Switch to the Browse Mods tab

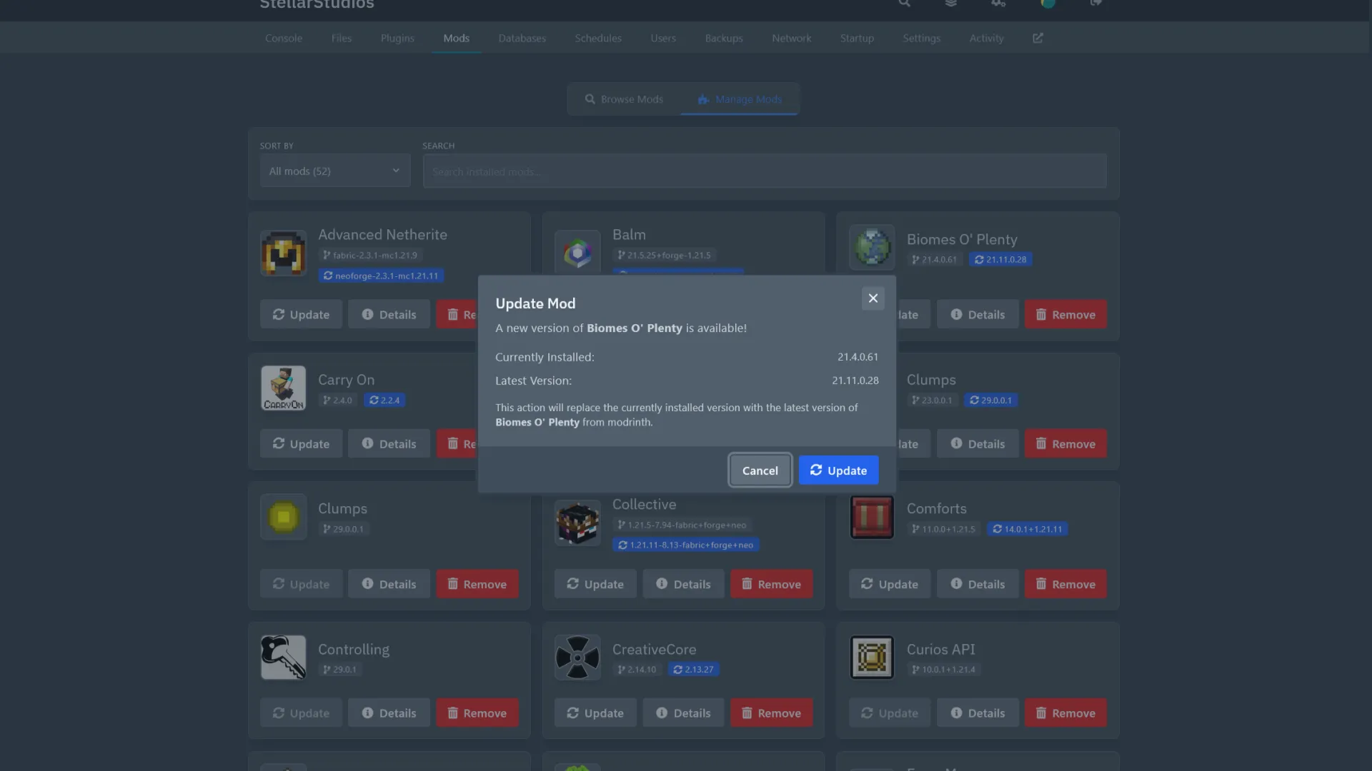pyautogui.click(x=624, y=99)
